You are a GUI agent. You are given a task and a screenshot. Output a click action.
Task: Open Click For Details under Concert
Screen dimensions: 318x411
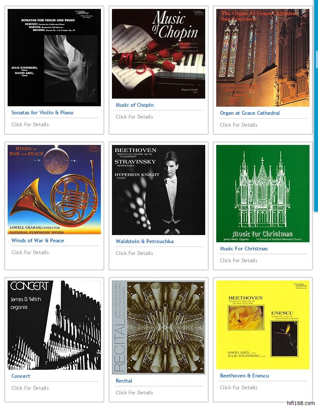(x=30, y=388)
